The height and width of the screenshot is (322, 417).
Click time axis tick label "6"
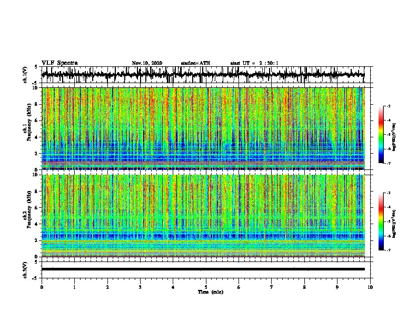tap(239, 287)
